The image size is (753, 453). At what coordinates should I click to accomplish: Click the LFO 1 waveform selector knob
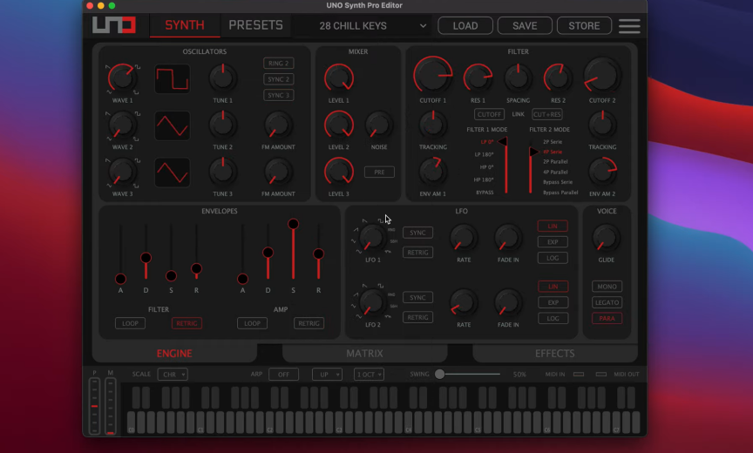click(372, 237)
